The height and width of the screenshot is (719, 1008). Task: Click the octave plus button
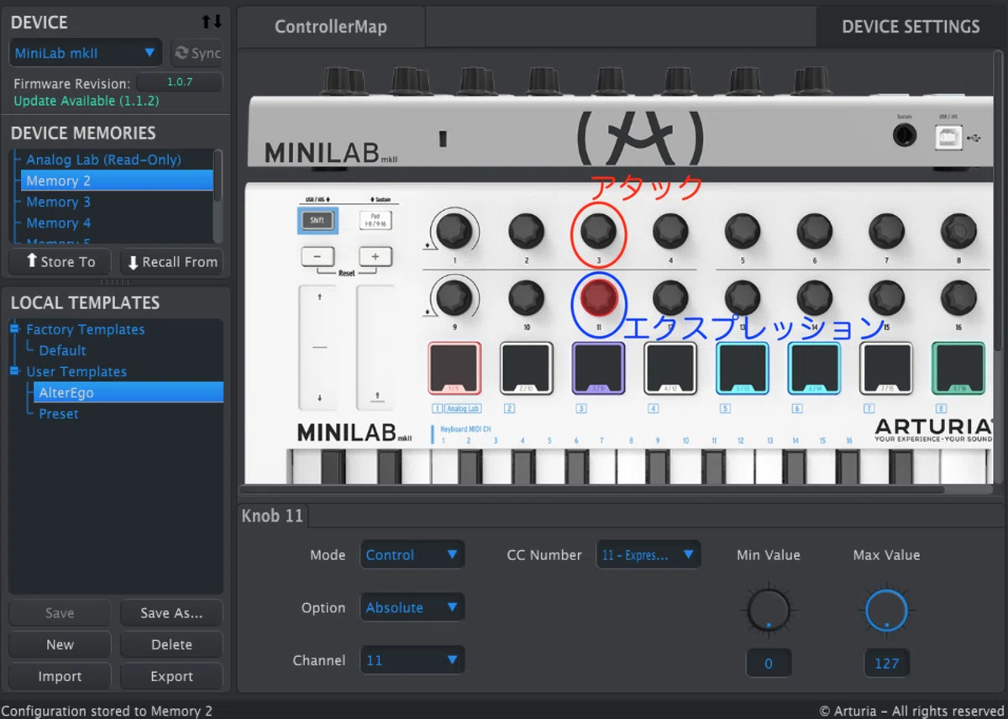(375, 257)
